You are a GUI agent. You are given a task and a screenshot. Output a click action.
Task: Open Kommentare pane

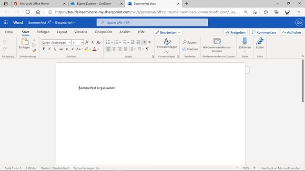(264, 33)
